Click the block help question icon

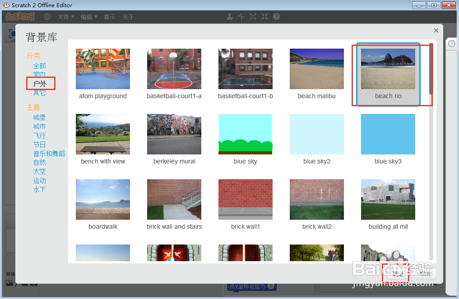276,17
